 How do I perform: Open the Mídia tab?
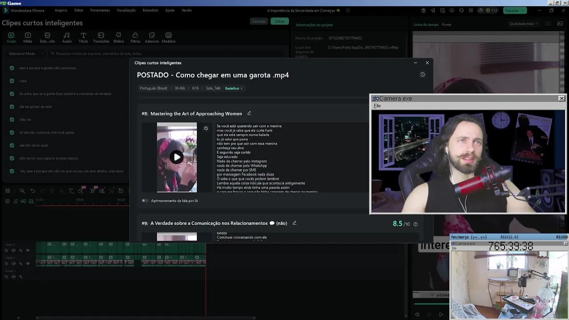[x=28, y=38]
